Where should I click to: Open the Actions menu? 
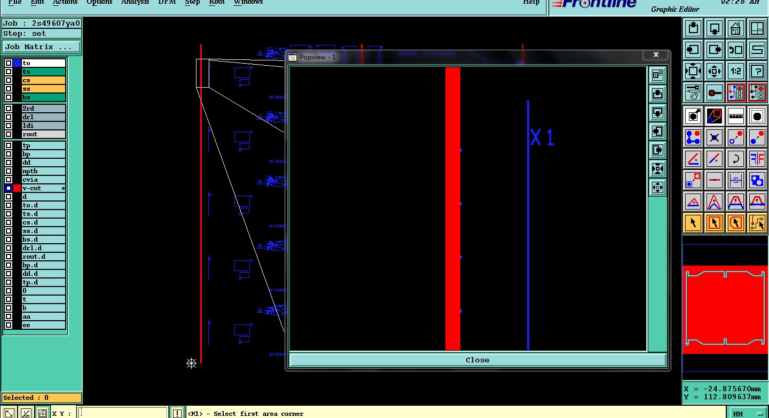point(65,2)
